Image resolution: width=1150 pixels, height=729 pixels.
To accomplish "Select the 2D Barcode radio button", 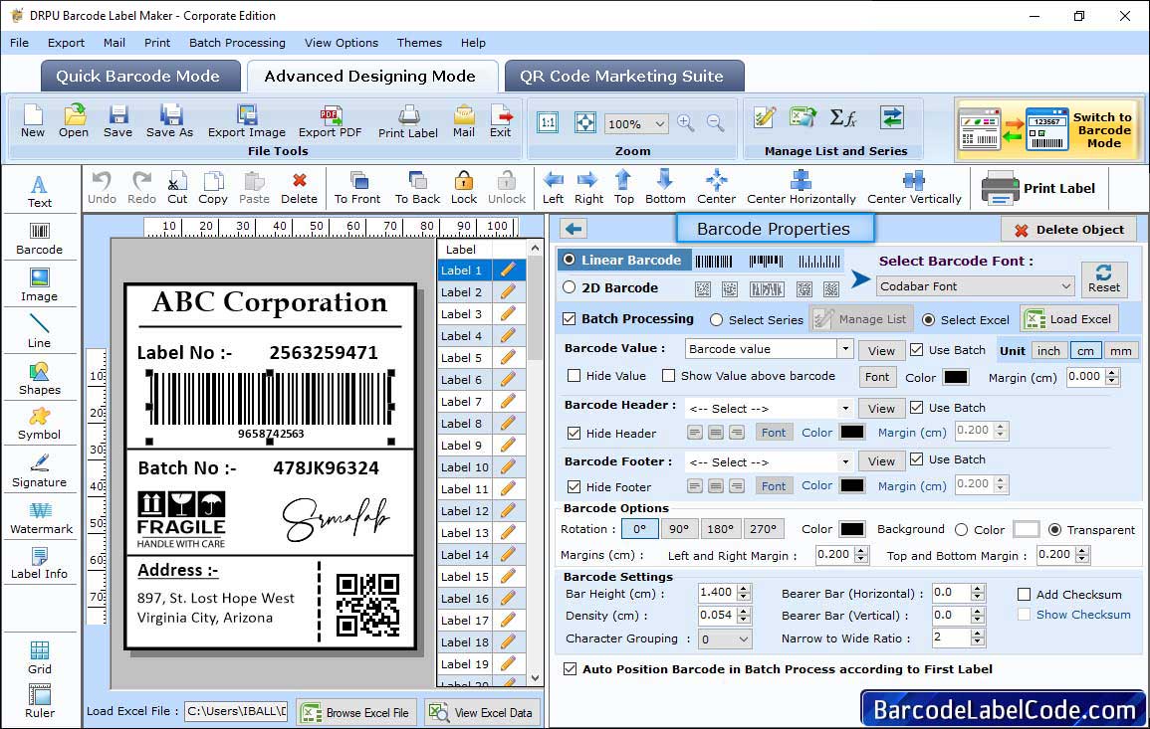I will point(570,287).
